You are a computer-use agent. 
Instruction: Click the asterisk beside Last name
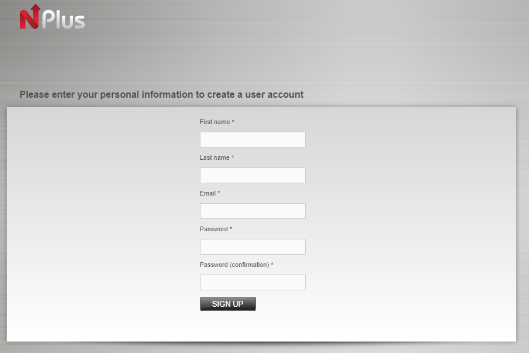[x=233, y=157]
